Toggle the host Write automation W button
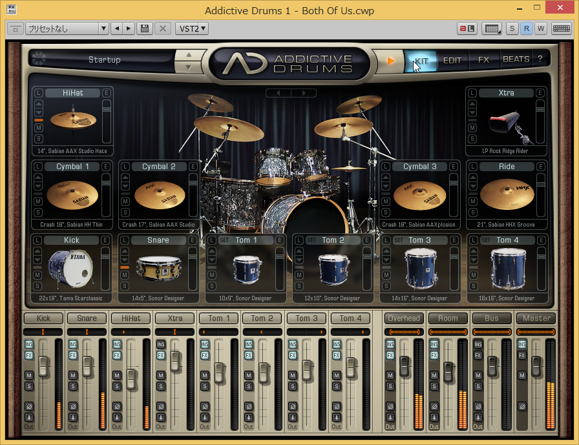Image resolution: width=579 pixels, height=445 pixels. point(541,28)
